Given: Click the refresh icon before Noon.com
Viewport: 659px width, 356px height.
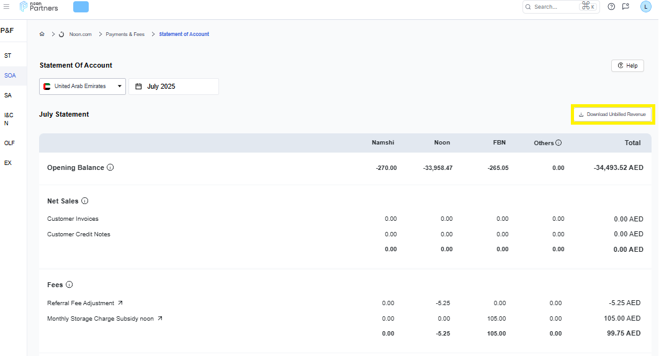Looking at the screenshot, I should click(x=61, y=35).
